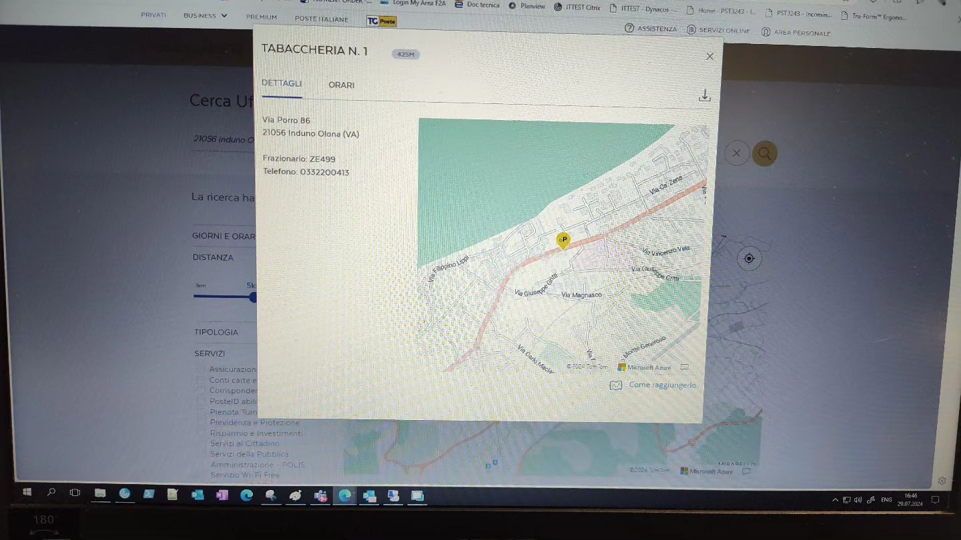Open the ITTEST - Dynacos bookmark

(643, 9)
